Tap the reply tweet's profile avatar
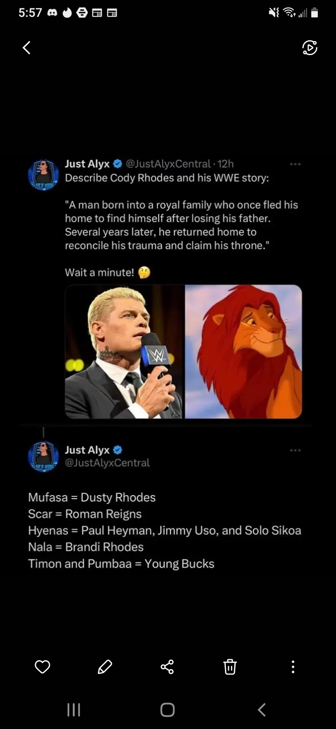The width and height of the screenshot is (336, 729). coord(43,456)
